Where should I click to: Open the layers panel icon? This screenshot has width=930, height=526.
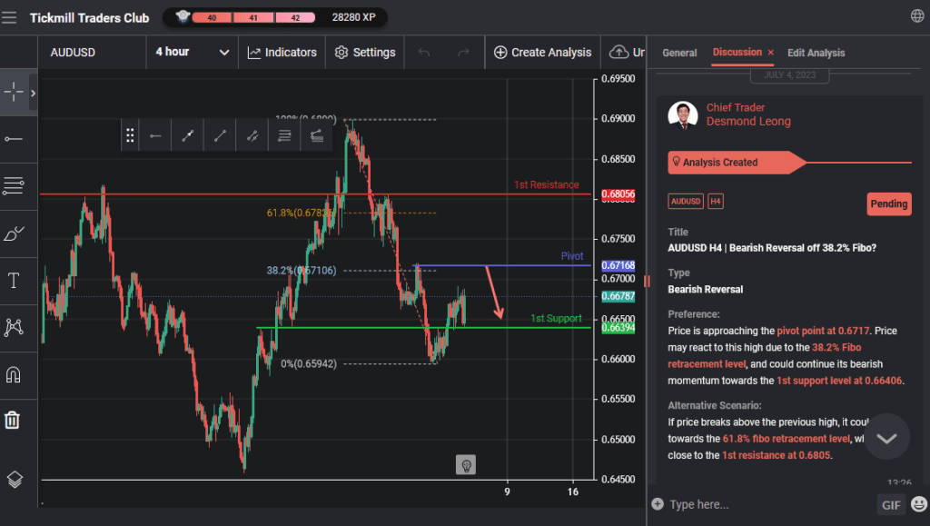14,479
